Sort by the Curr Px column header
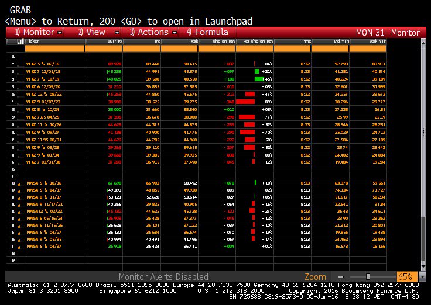Viewport: 431px width, 305px height. point(104,41)
